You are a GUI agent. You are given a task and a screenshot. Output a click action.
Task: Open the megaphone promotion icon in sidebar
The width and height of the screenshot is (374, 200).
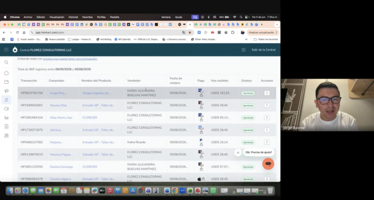[x=6, y=91]
